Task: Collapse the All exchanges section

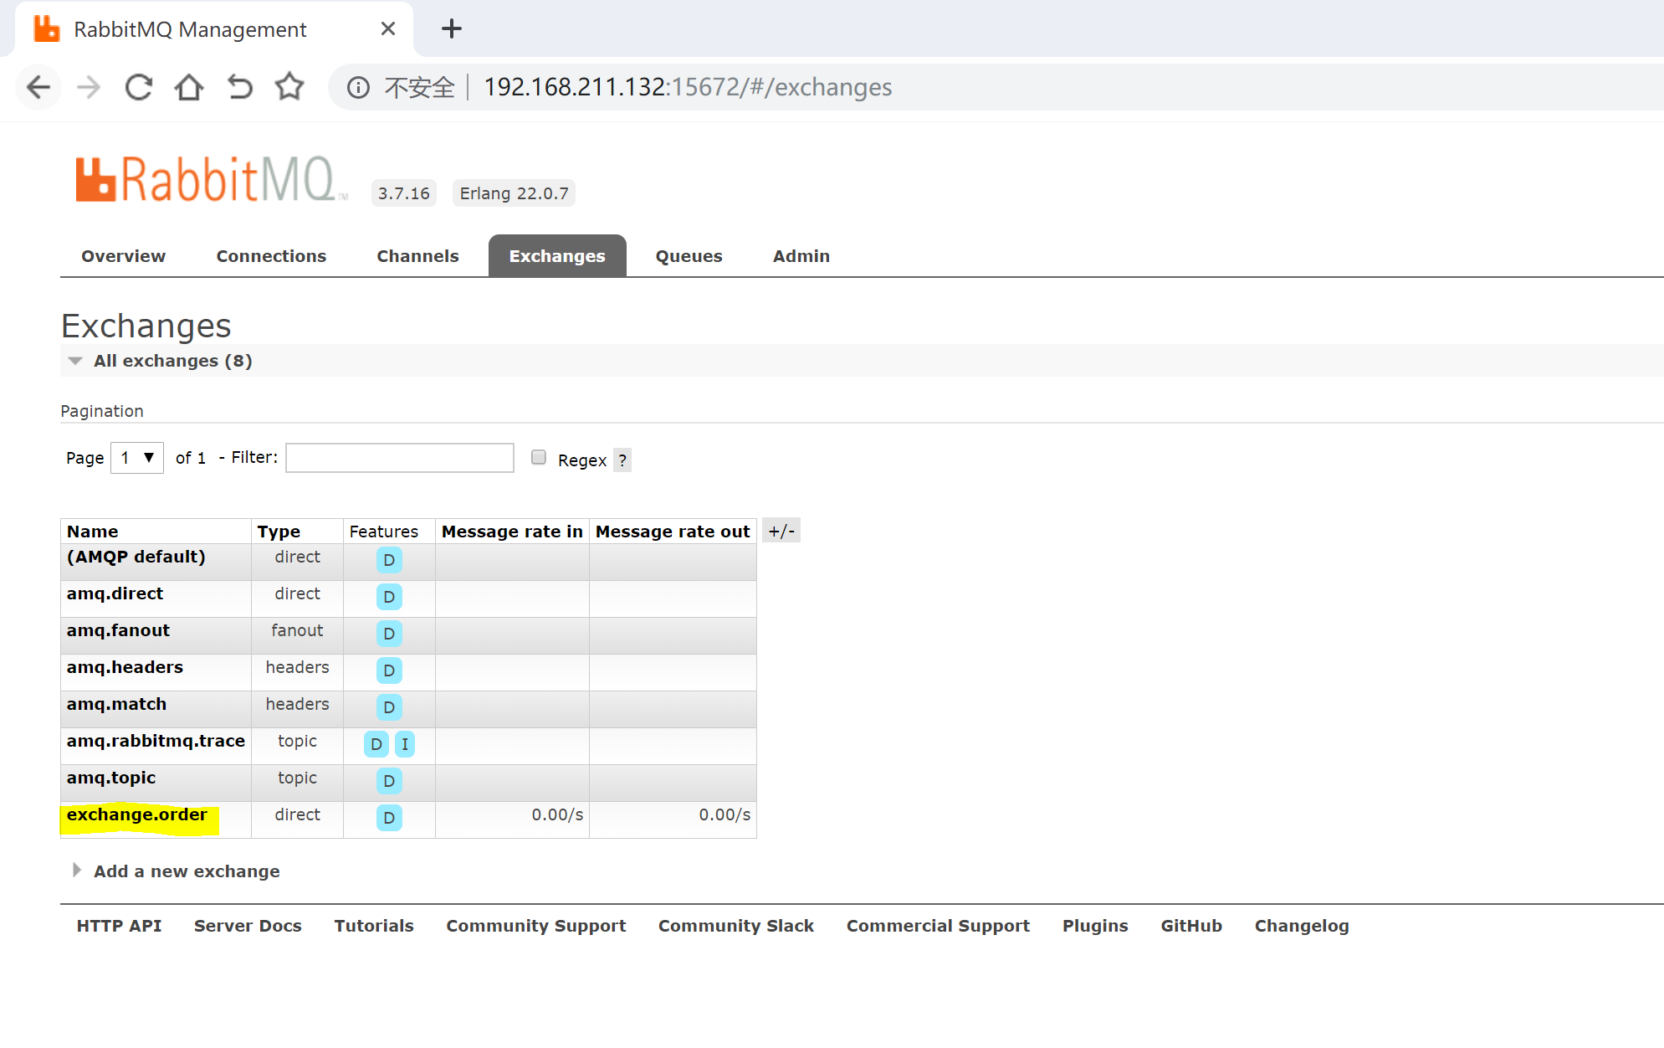Action: pos(172,361)
